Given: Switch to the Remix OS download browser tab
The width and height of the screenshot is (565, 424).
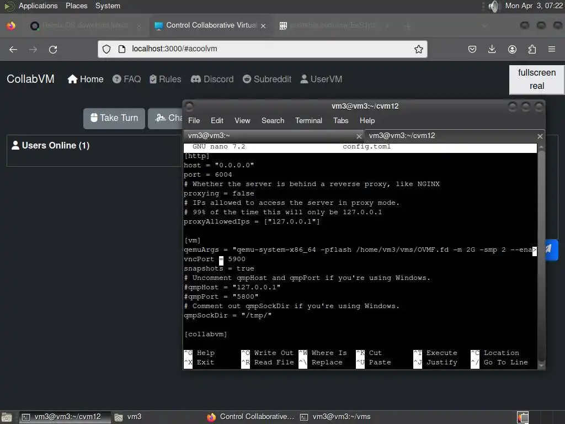Looking at the screenshot, I should (86, 25).
